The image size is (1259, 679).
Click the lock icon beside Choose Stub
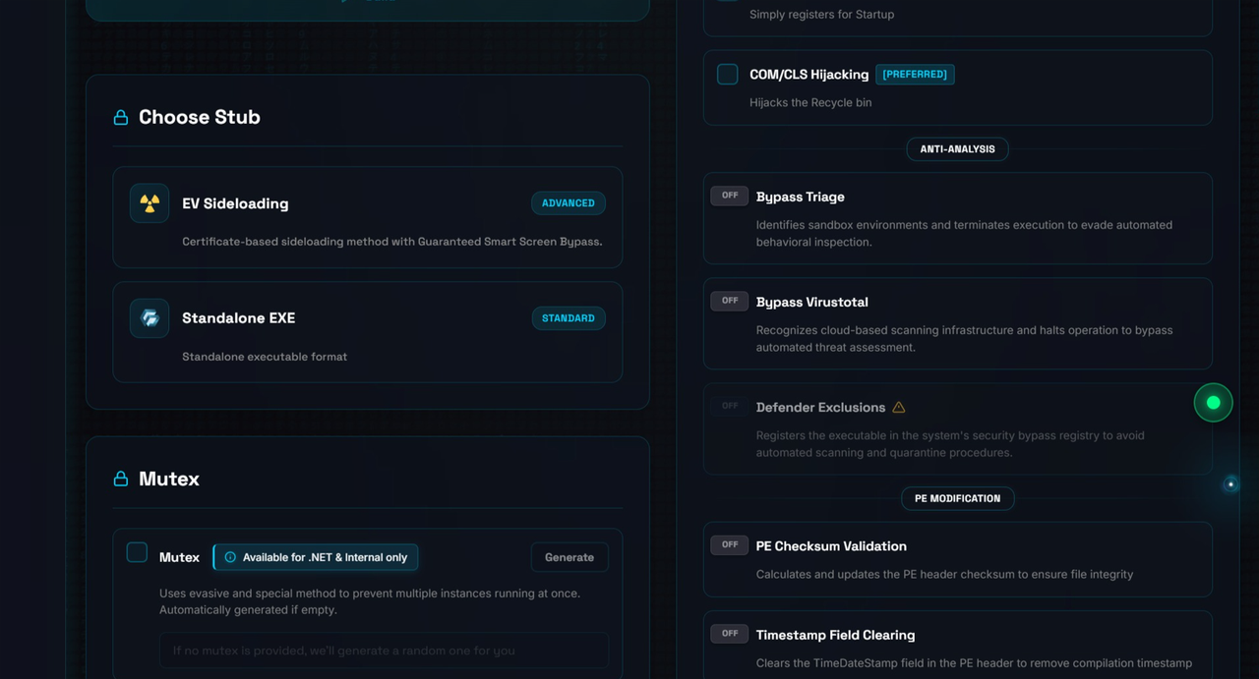pos(121,118)
